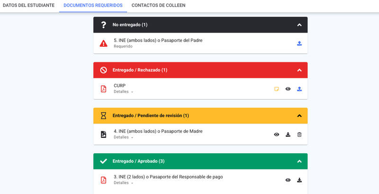379x194 pixels.
Task: Delete the Pasaporte de Madre submission
Action: (299, 135)
